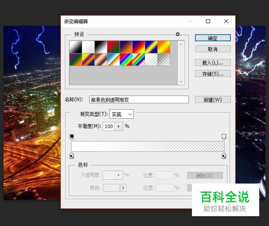Viewport: 269px width, 226px height.
Task: Pick the red to green gradient preset
Action: (113, 47)
